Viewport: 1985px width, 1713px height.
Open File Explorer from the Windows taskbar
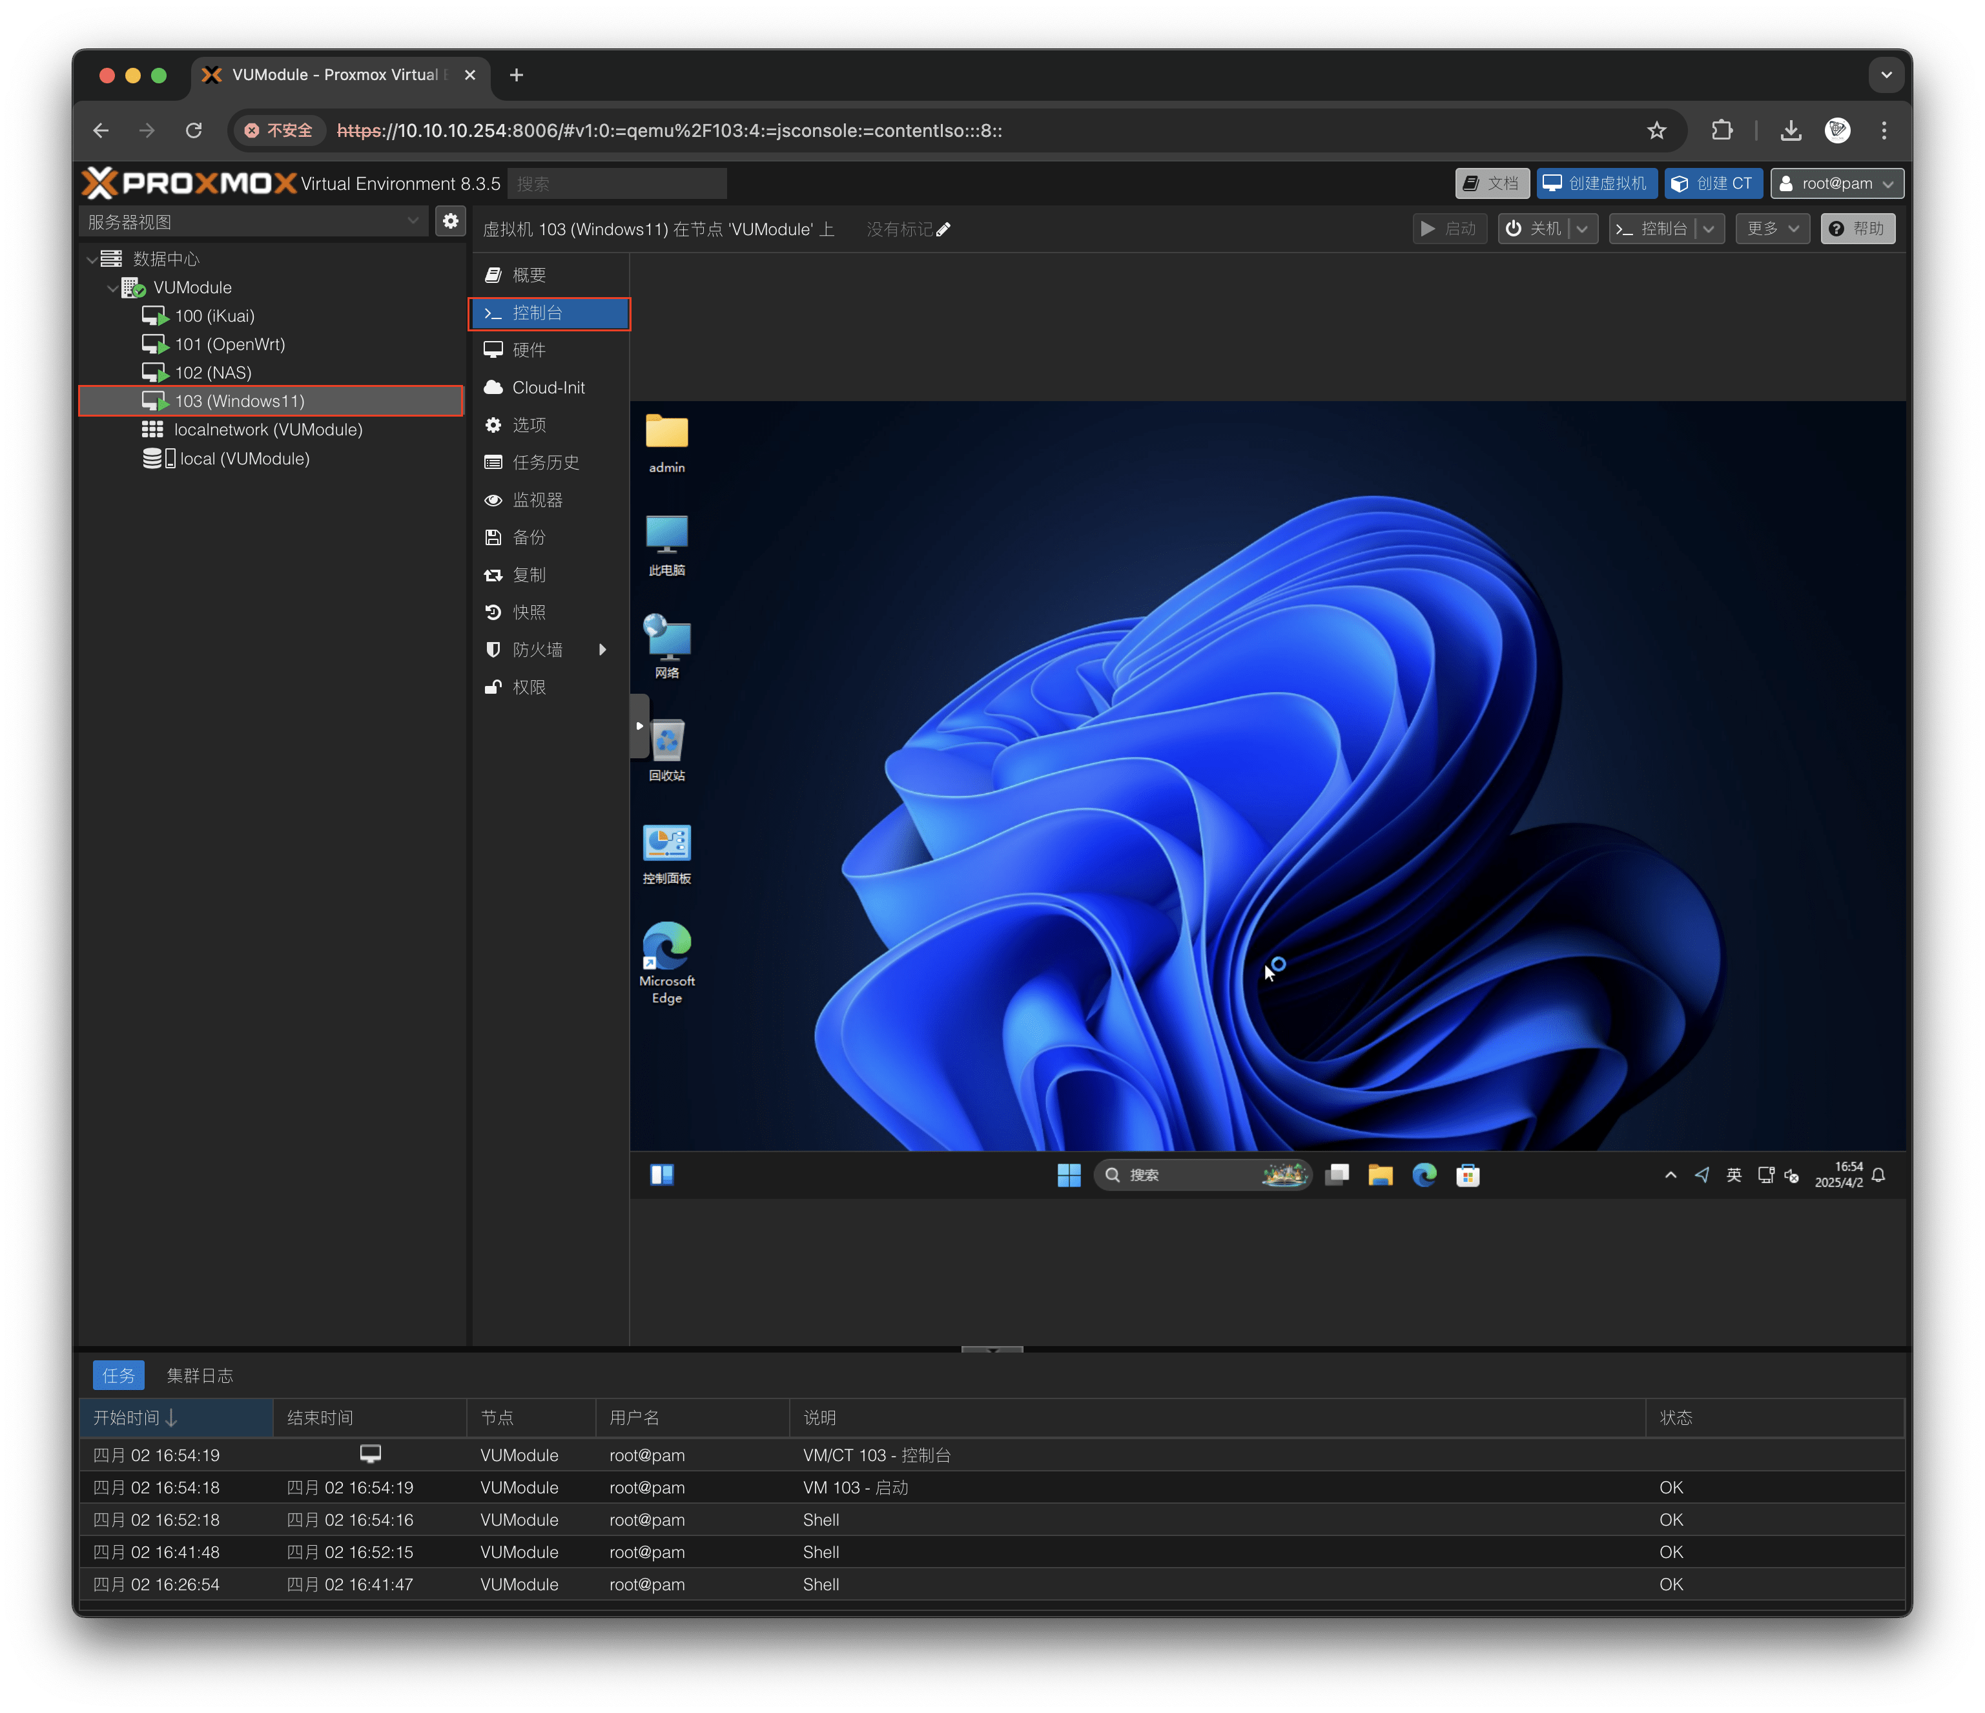point(1379,1174)
